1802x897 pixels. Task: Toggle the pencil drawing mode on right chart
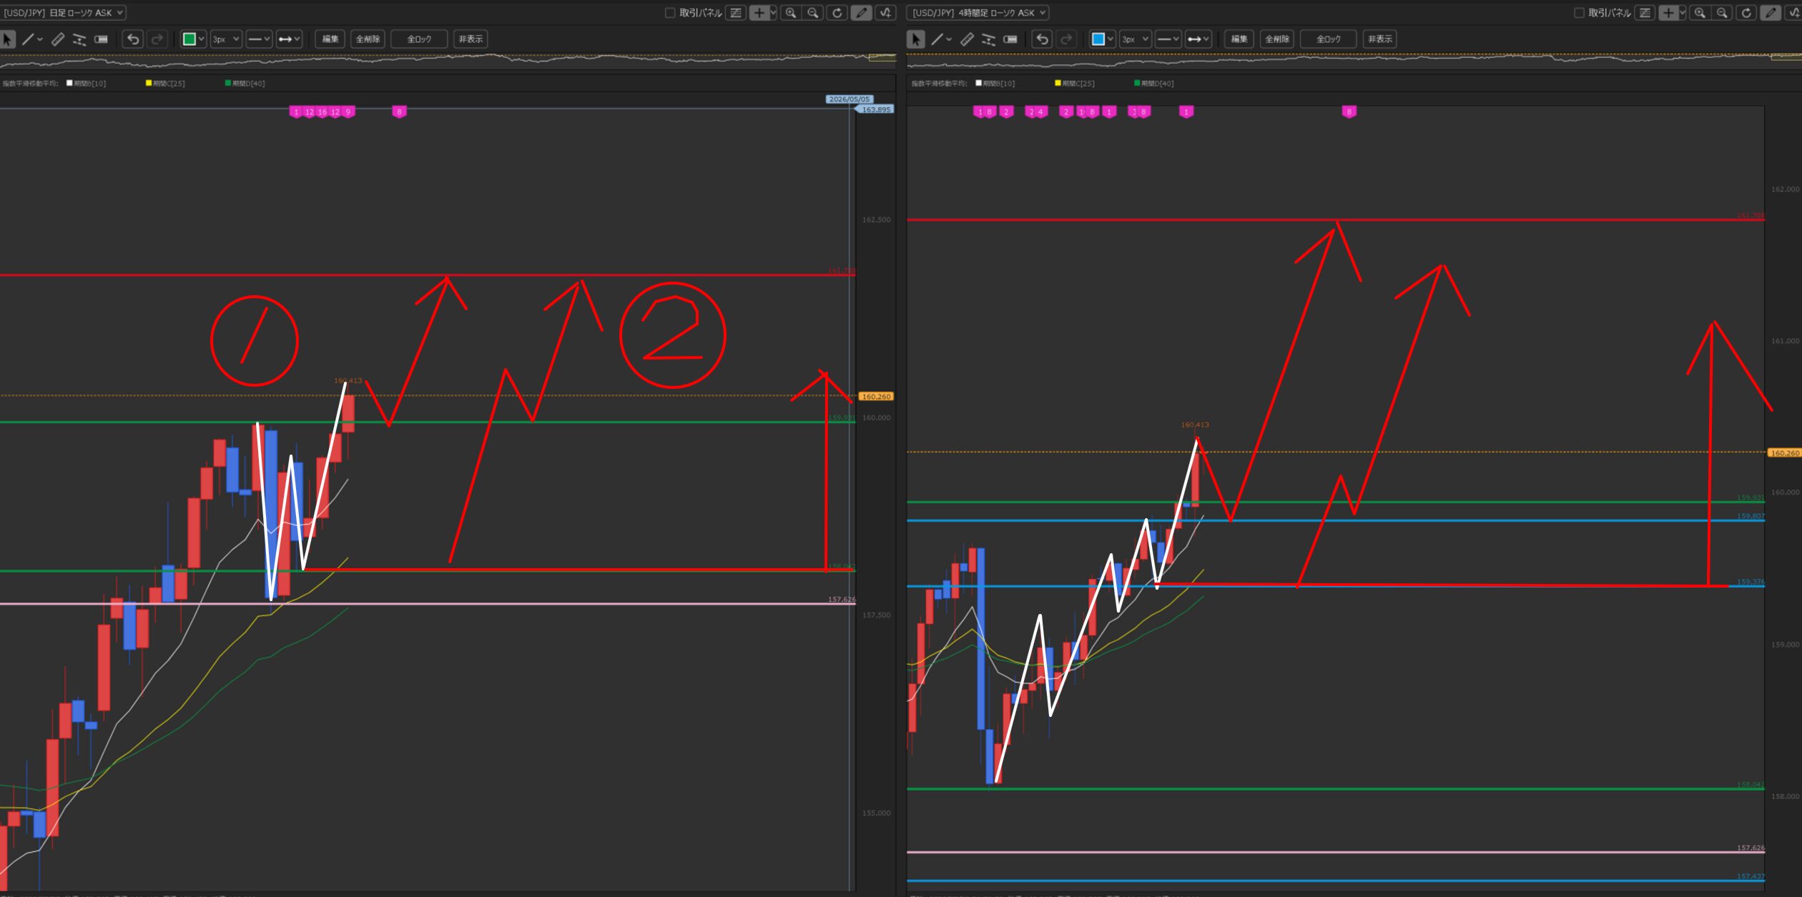click(x=1770, y=13)
